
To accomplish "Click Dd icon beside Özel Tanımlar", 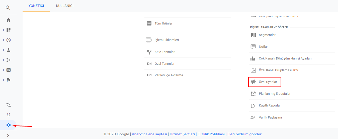I will (x=149, y=64).
